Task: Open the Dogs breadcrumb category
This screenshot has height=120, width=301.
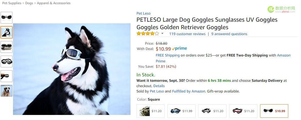Action: [x=29, y=3]
